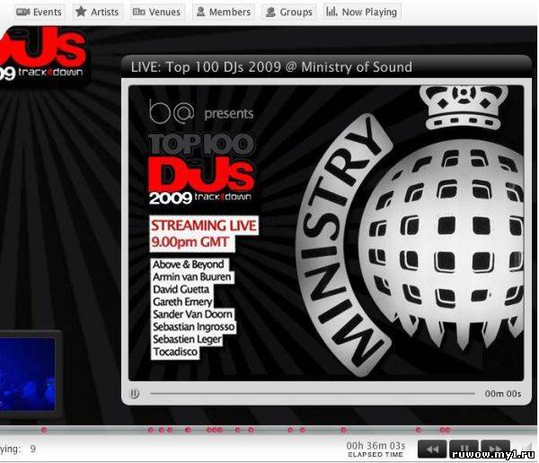Click the bar chart icon beside Now Playing
539x463 pixels.
331,12
